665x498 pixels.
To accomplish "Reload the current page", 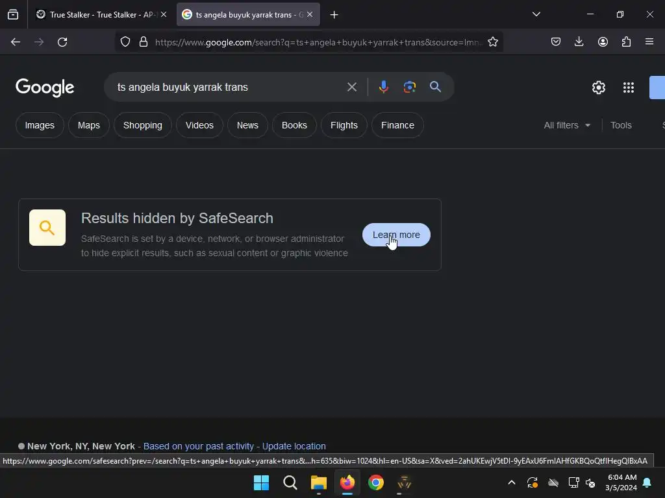I will coord(62,42).
